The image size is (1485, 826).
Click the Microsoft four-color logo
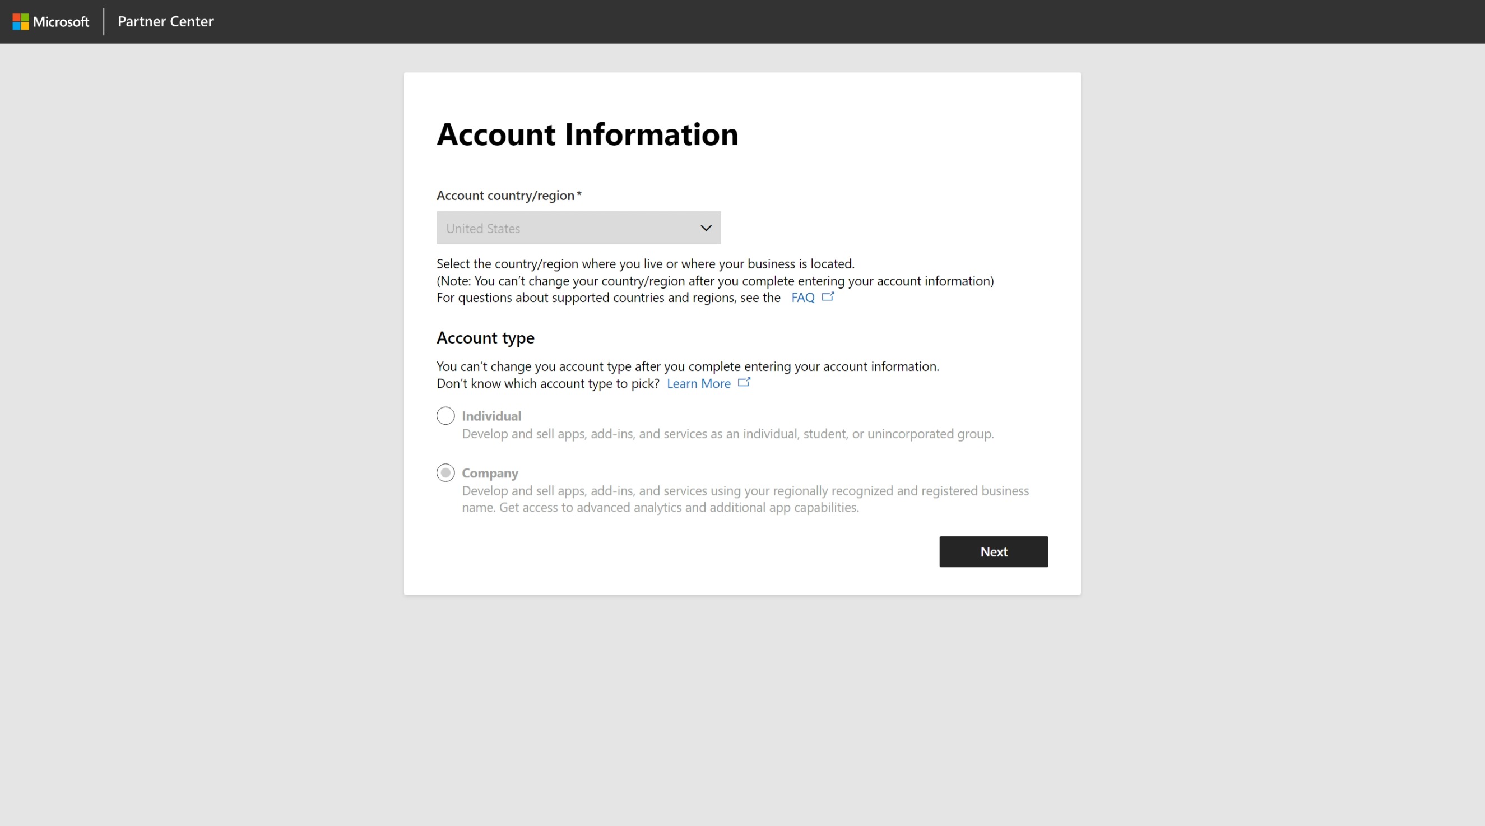coord(21,22)
